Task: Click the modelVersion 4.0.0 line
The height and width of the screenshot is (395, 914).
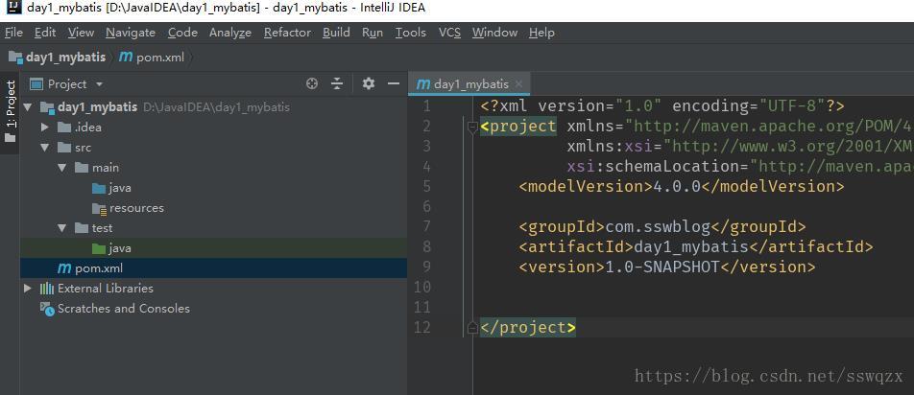Action: pyautogui.click(x=682, y=187)
